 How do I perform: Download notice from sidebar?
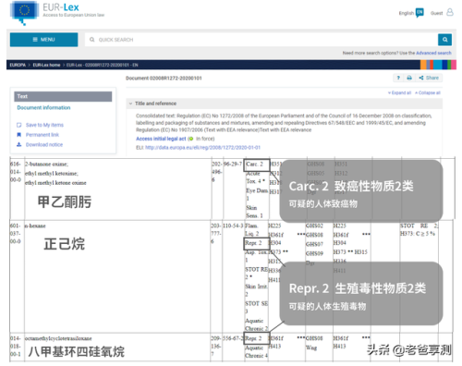point(44,144)
